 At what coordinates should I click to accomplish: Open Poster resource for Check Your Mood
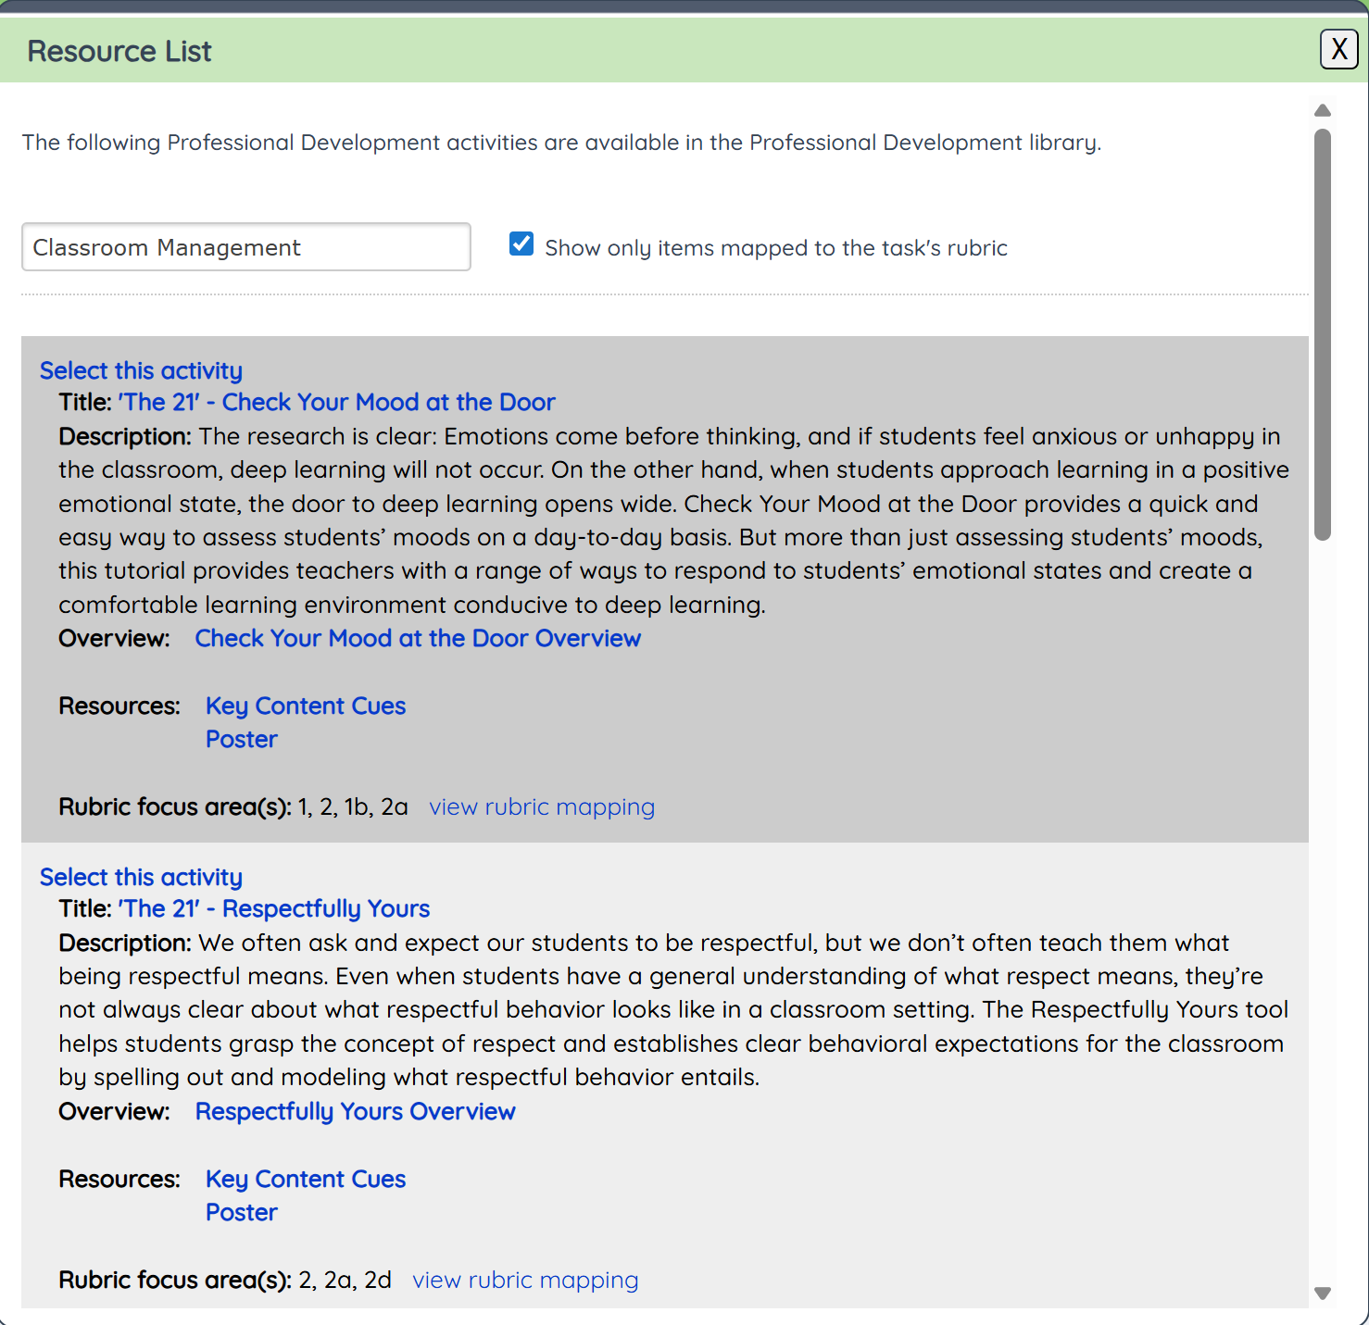coord(242,739)
